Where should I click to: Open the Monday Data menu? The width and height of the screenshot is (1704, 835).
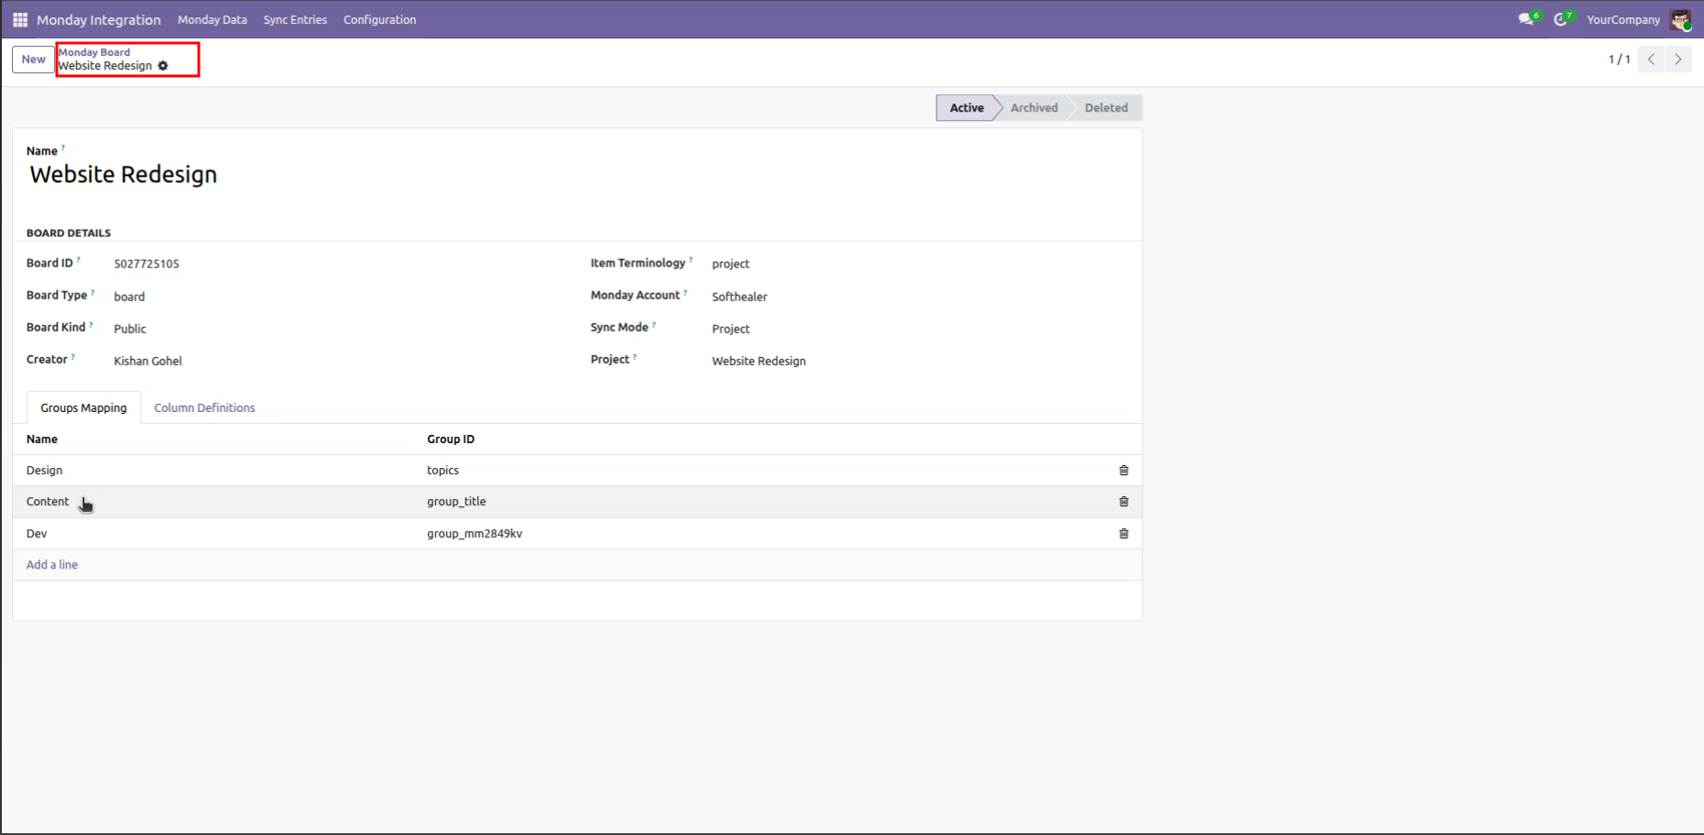coord(213,19)
